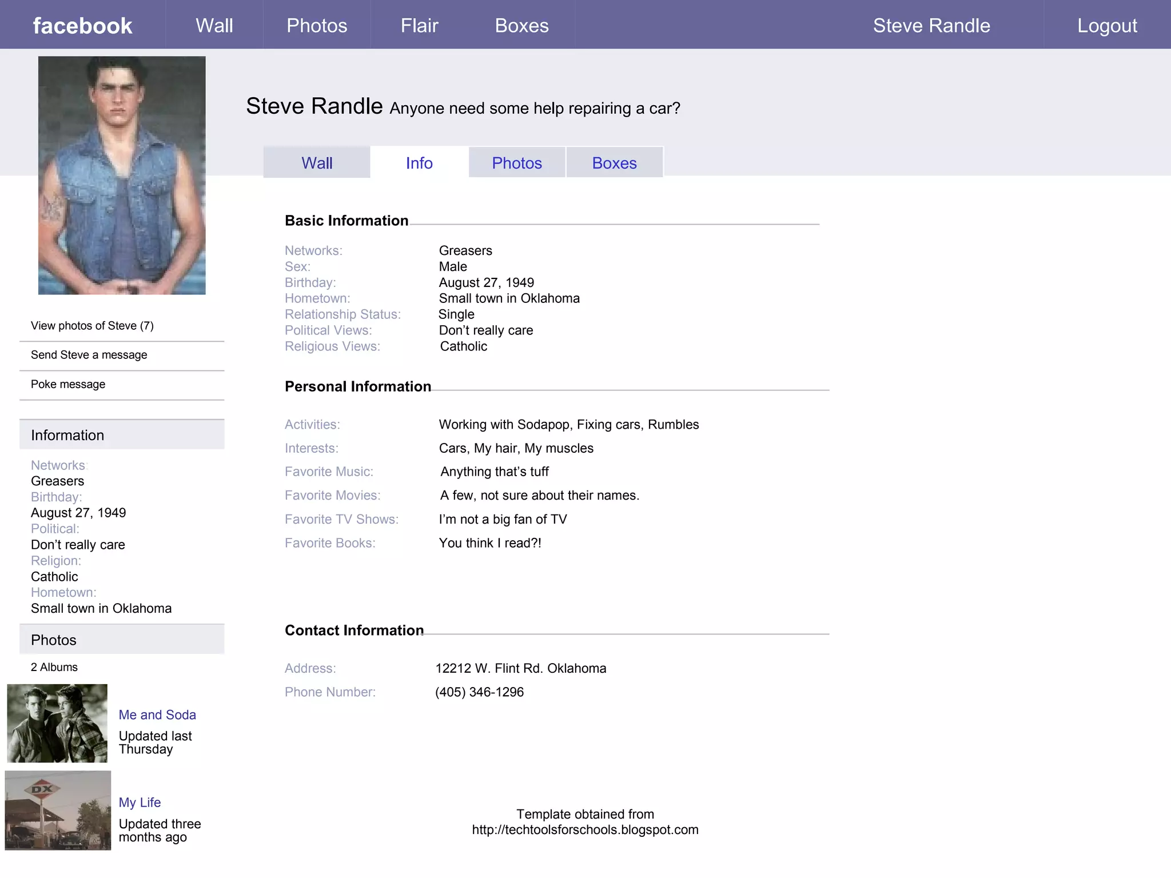Open Boxes in top navigation bar
The height and width of the screenshot is (878, 1171).
tap(521, 26)
